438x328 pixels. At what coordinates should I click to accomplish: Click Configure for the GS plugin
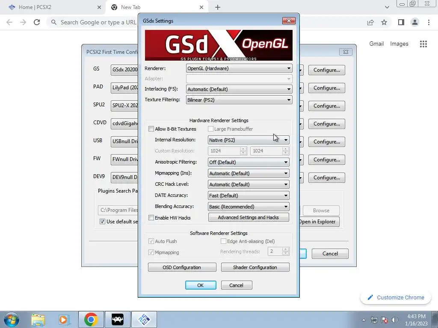click(x=326, y=70)
